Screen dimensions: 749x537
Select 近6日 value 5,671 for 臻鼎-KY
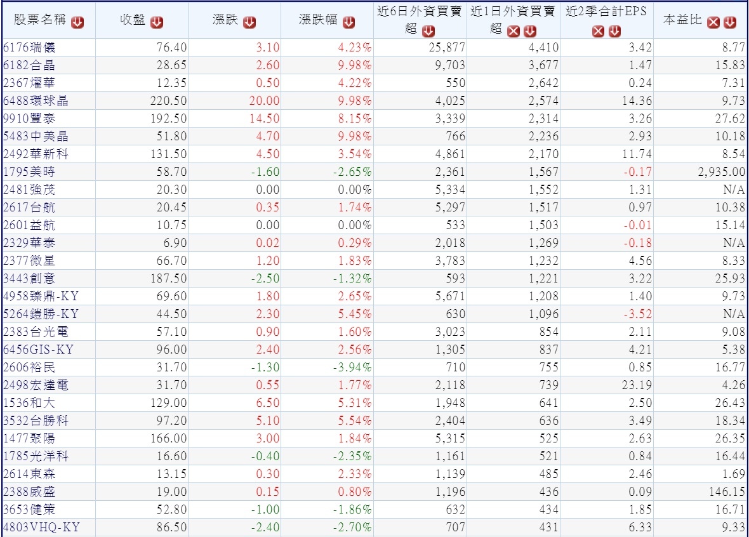pyautogui.click(x=450, y=296)
